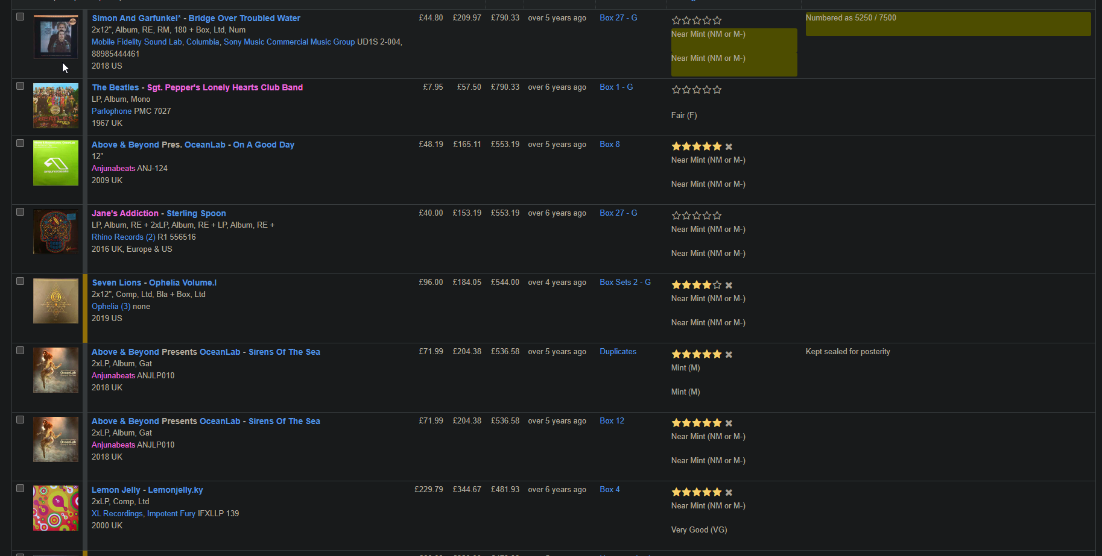Open the Box 1 - G folder link
The height and width of the screenshot is (556, 1102).
[x=616, y=87]
